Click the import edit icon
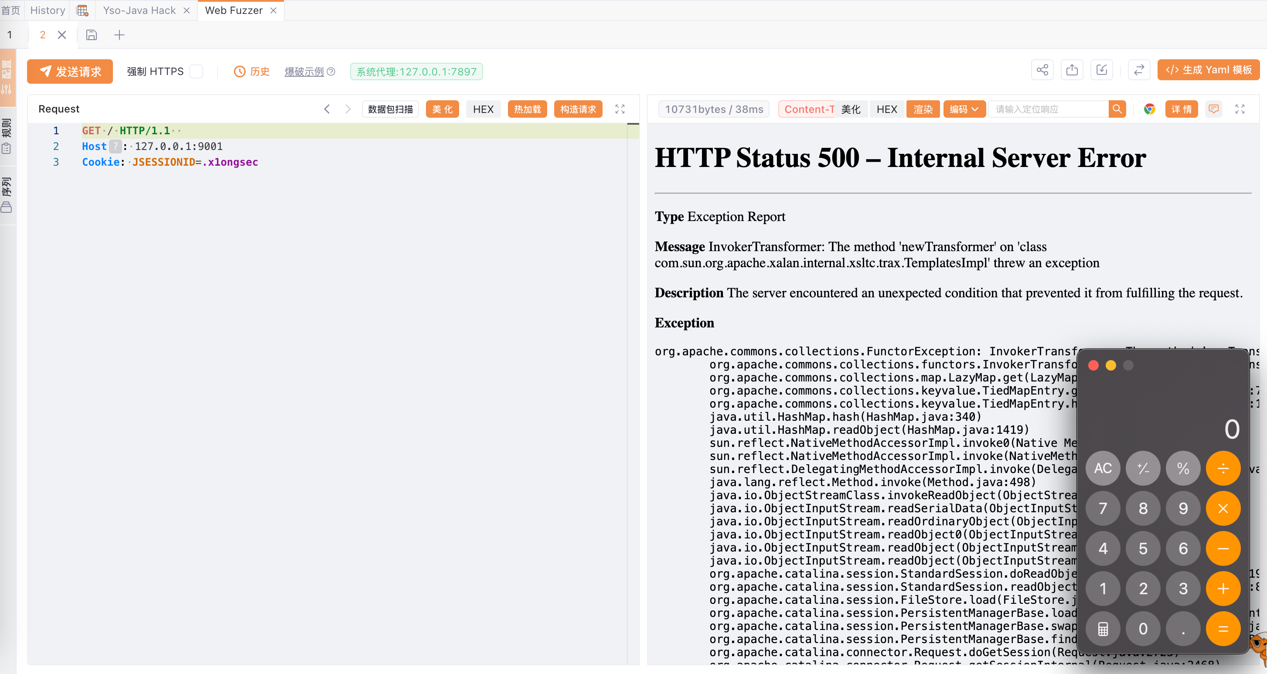Screen dimensions: 1267x674 point(1102,70)
